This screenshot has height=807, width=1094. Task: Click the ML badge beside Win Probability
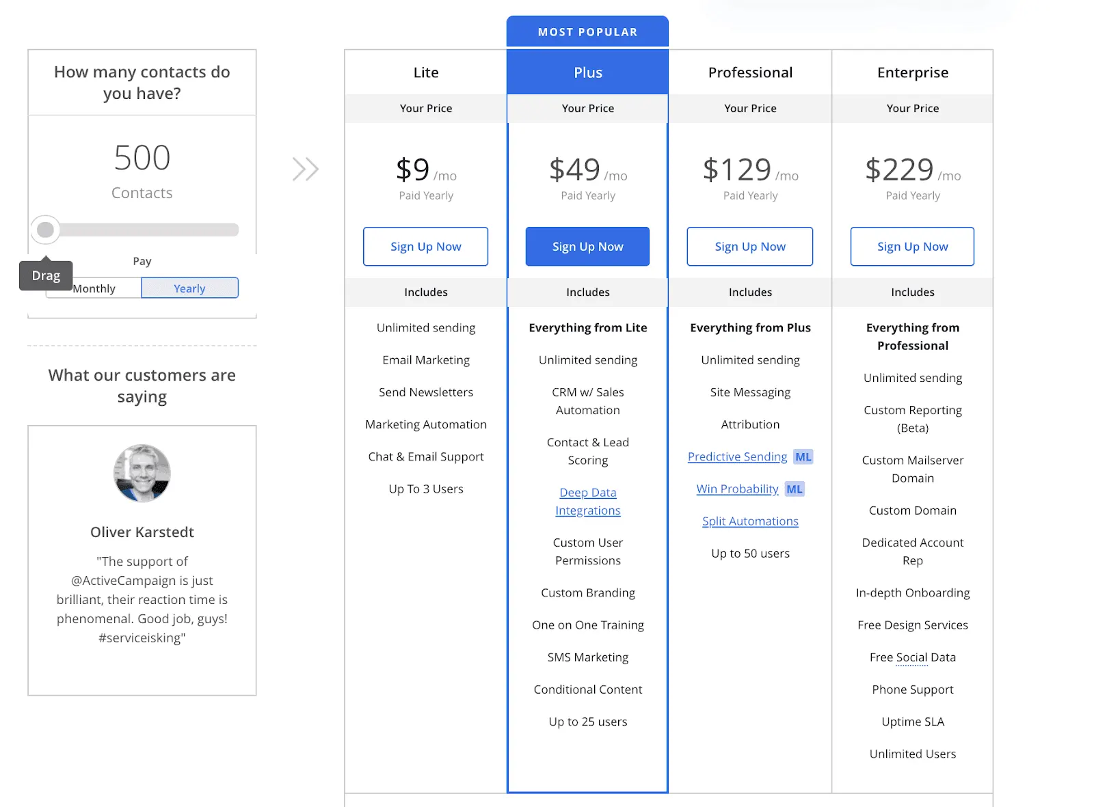pos(795,489)
